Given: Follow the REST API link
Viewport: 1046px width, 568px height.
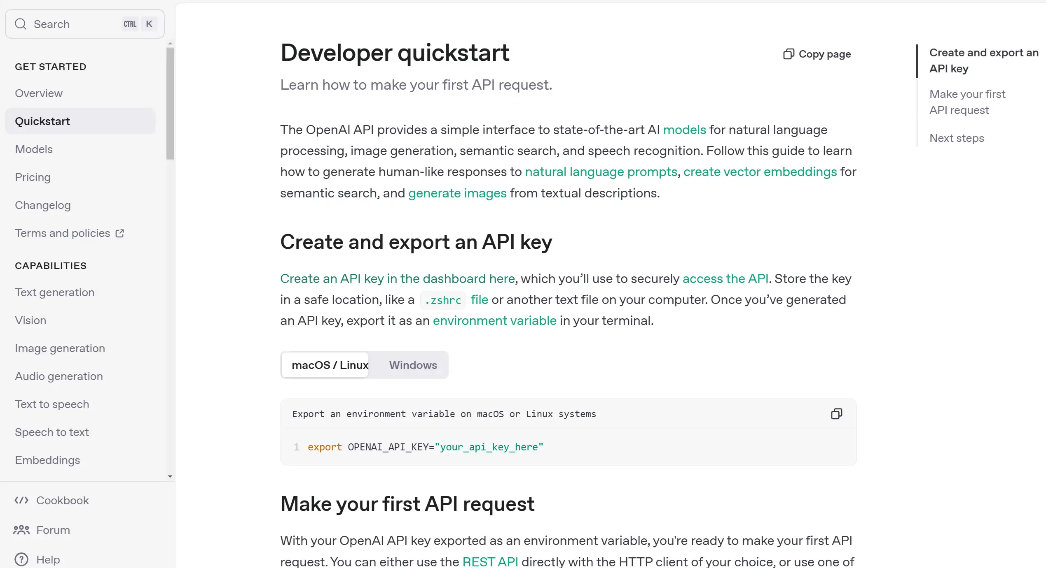Looking at the screenshot, I should [x=490, y=561].
